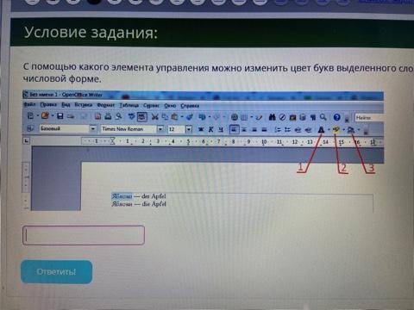Toggle the Navigator compass icon

point(282,117)
